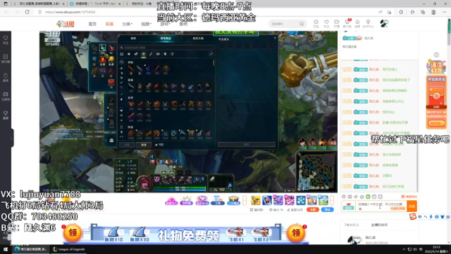The image size is (451, 254).
Task: Open 排行榜 ranking in left sidebar
Action: (x=6, y=59)
